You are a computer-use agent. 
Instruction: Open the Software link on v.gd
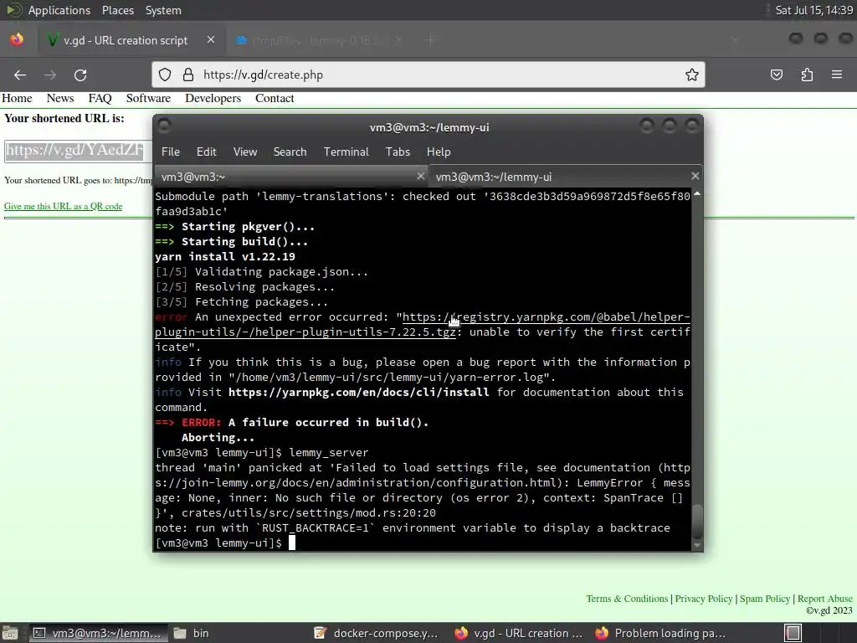click(148, 99)
